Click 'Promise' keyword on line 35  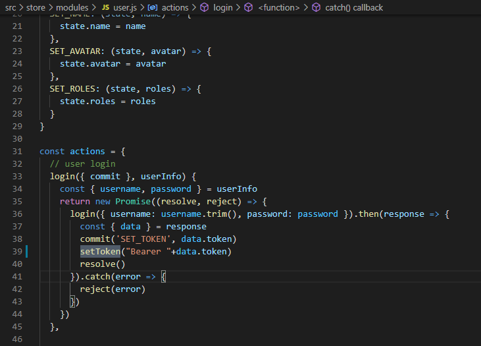click(133, 202)
